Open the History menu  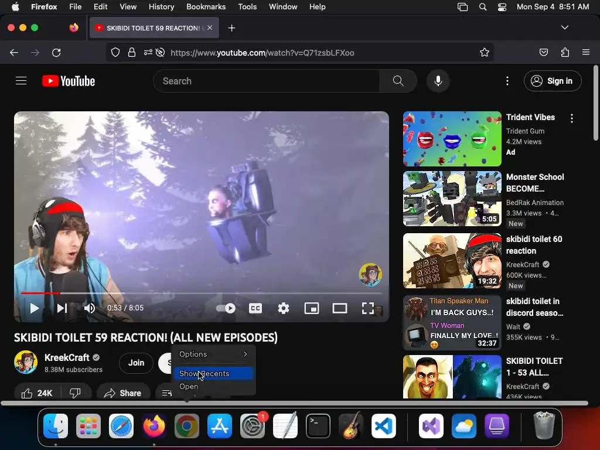point(161,7)
